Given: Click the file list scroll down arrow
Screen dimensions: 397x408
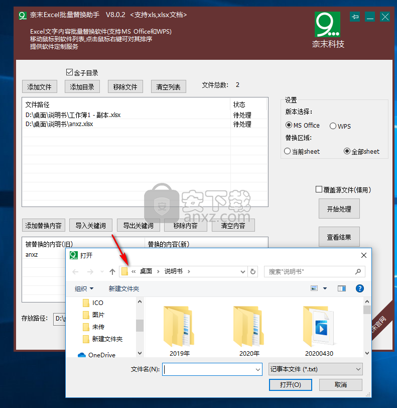Looking at the screenshot, I should (367, 353).
